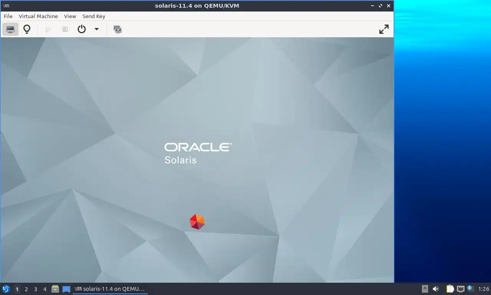Click the 1:26 taskbar clock

click(x=483, y=289)
